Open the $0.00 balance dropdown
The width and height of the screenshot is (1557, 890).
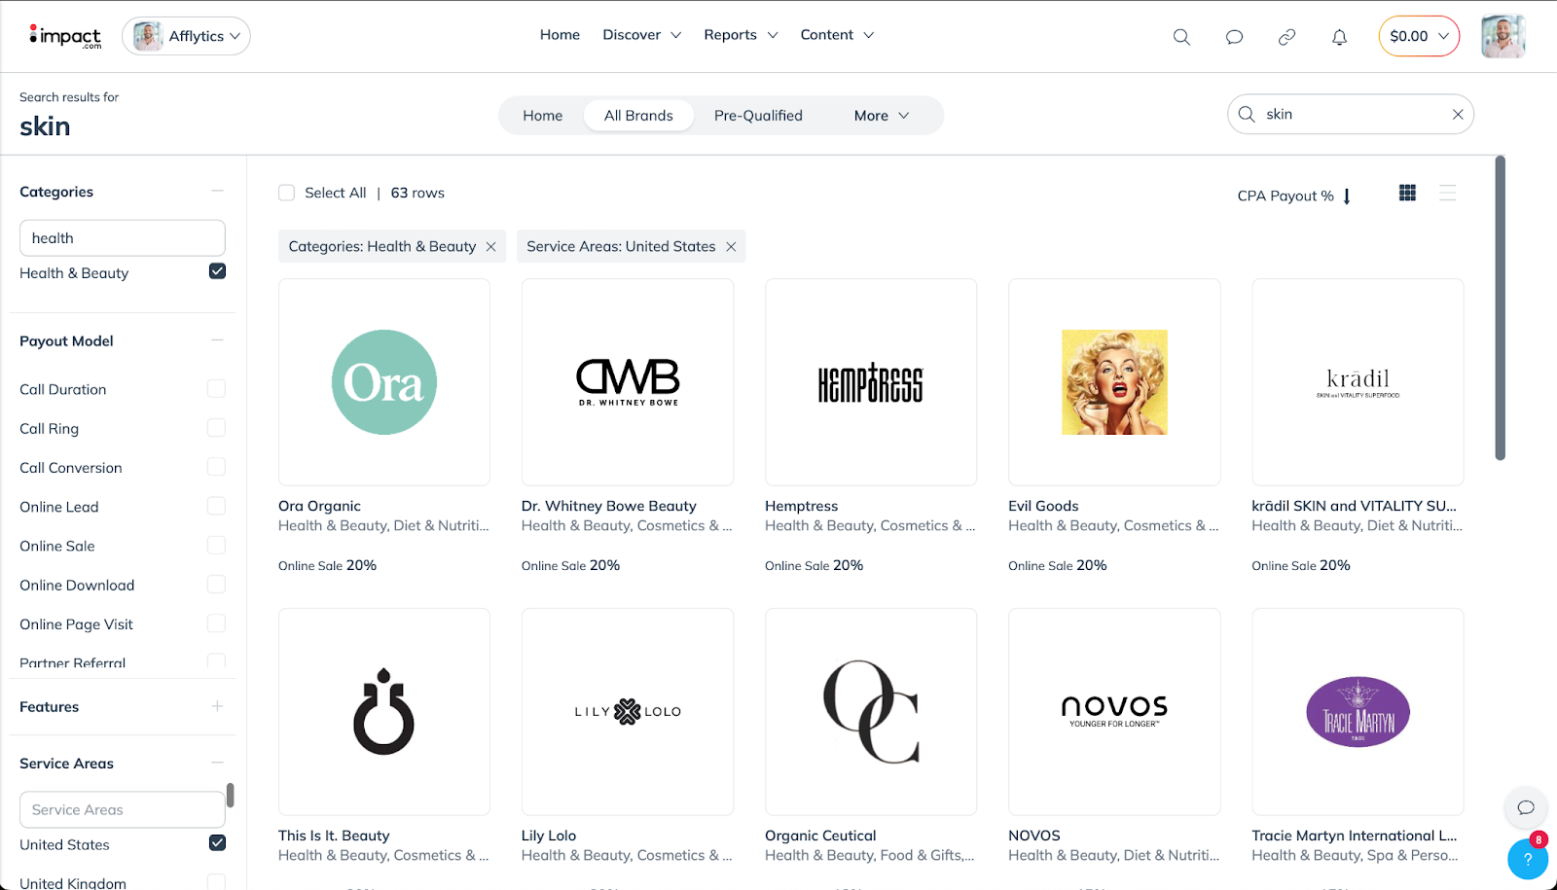(x=1419, y=36)
